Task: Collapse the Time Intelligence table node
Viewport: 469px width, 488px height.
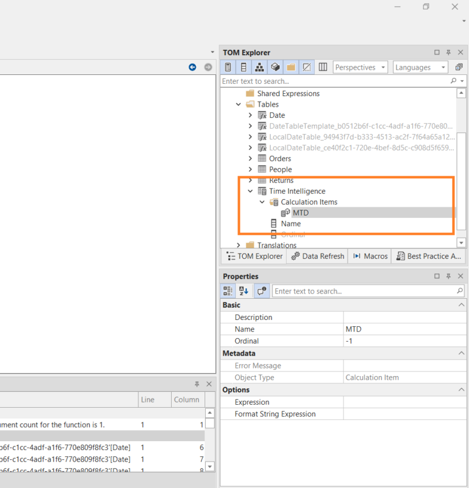Action: [250, 191]
